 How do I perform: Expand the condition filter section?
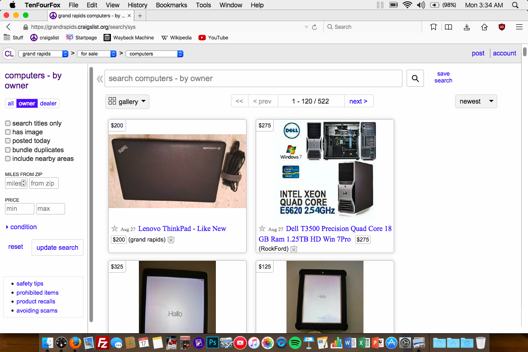pyautogui.click(x=21, y=227)
